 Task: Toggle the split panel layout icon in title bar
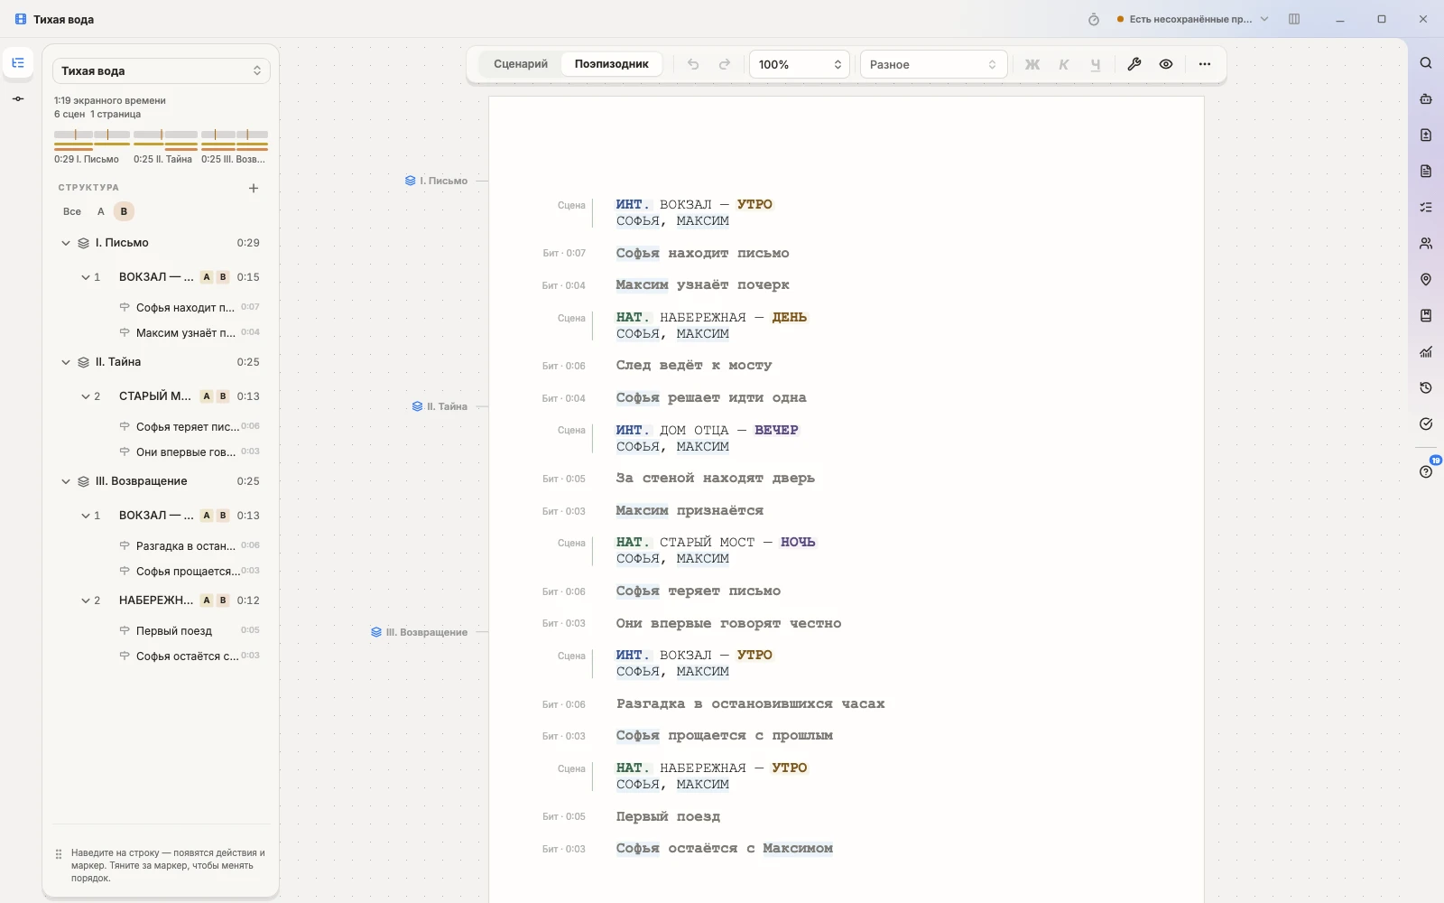pyautogui.click(x=1294, y=19)
